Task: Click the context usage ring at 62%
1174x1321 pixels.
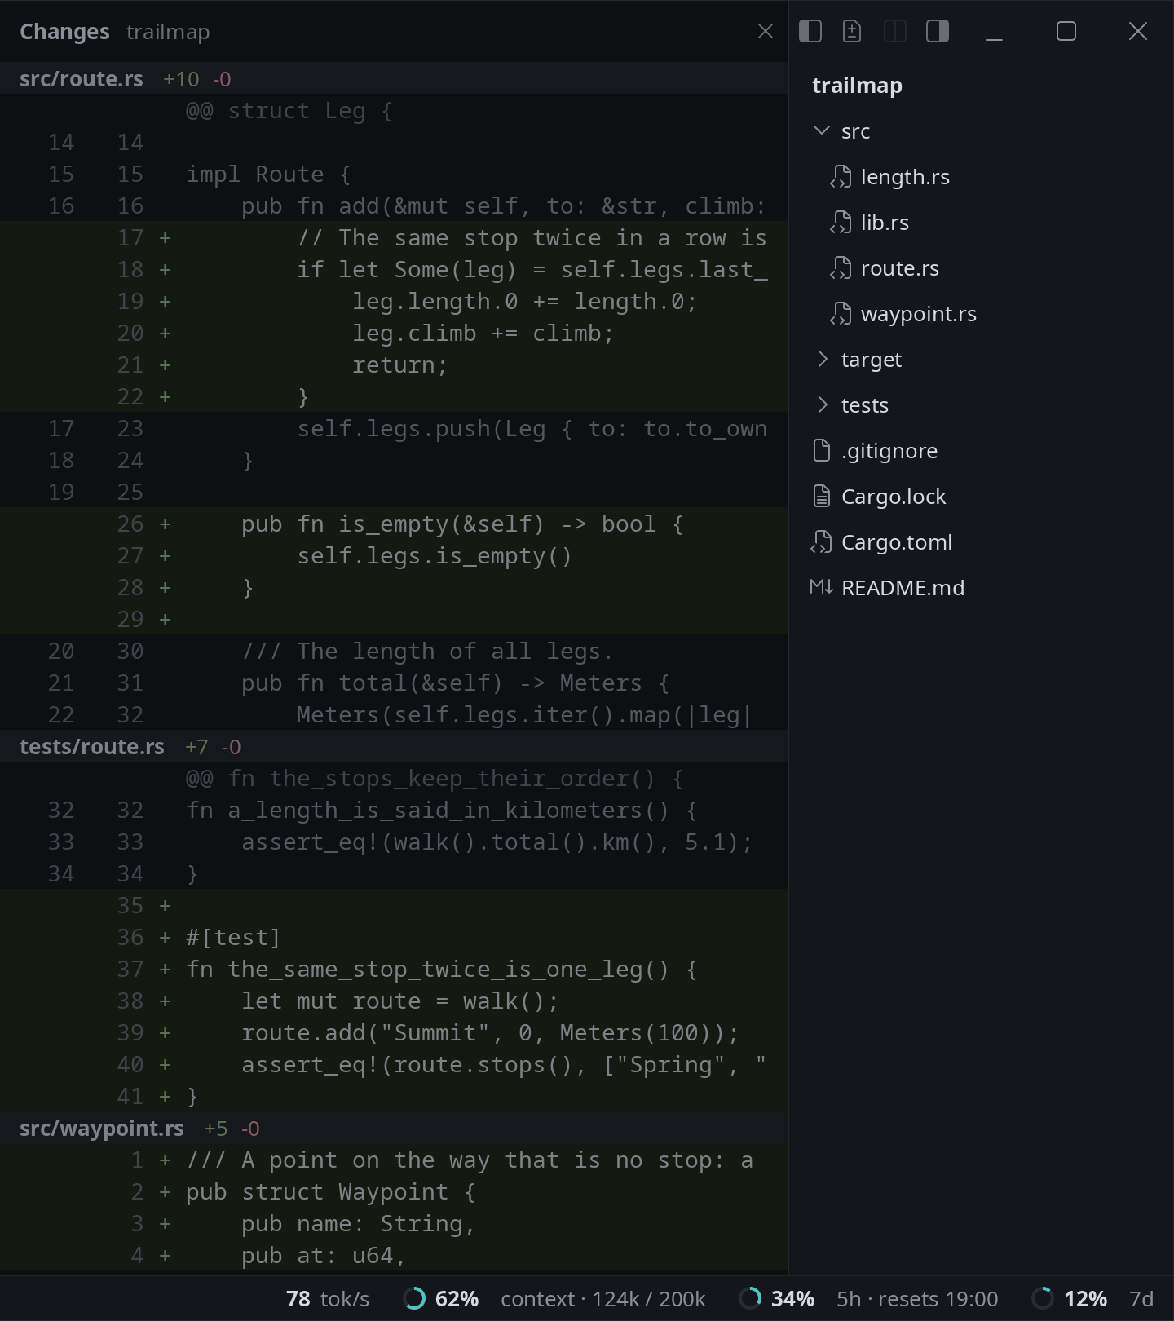Action: point(414,1298)
